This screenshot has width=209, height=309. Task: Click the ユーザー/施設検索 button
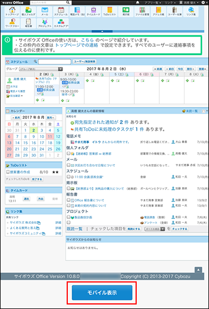(x=85, y=61)
